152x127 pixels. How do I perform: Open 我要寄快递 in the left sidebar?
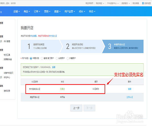point(8,59)
